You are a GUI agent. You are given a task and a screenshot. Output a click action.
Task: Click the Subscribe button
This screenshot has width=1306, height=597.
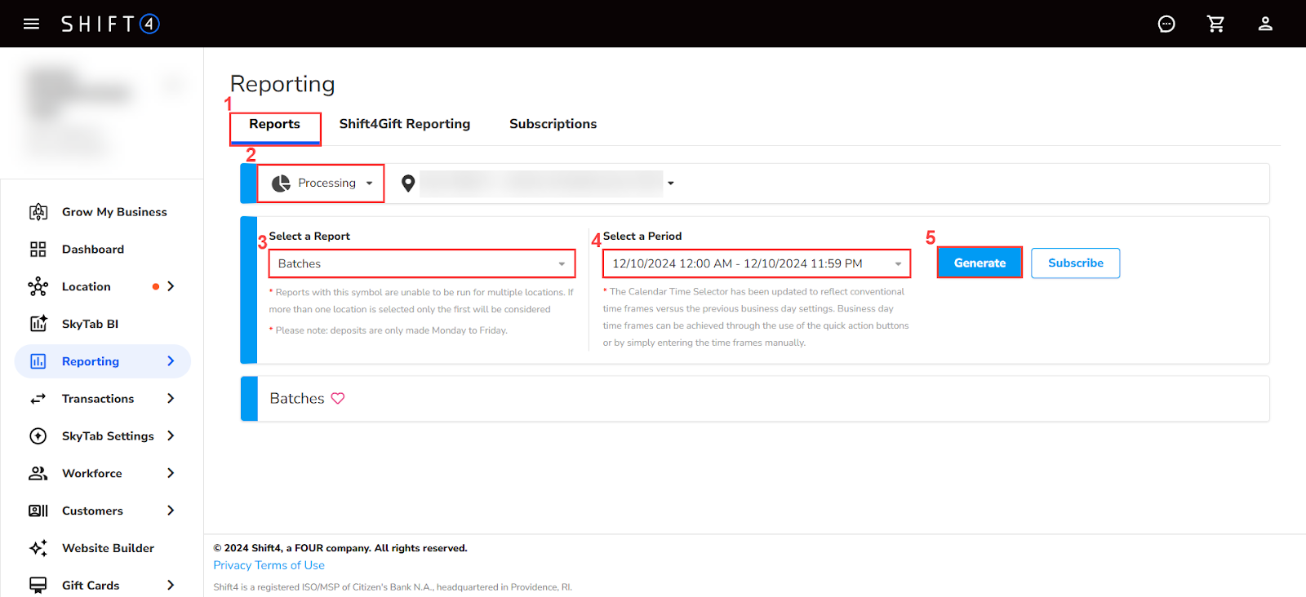[x=1076, y=263]
